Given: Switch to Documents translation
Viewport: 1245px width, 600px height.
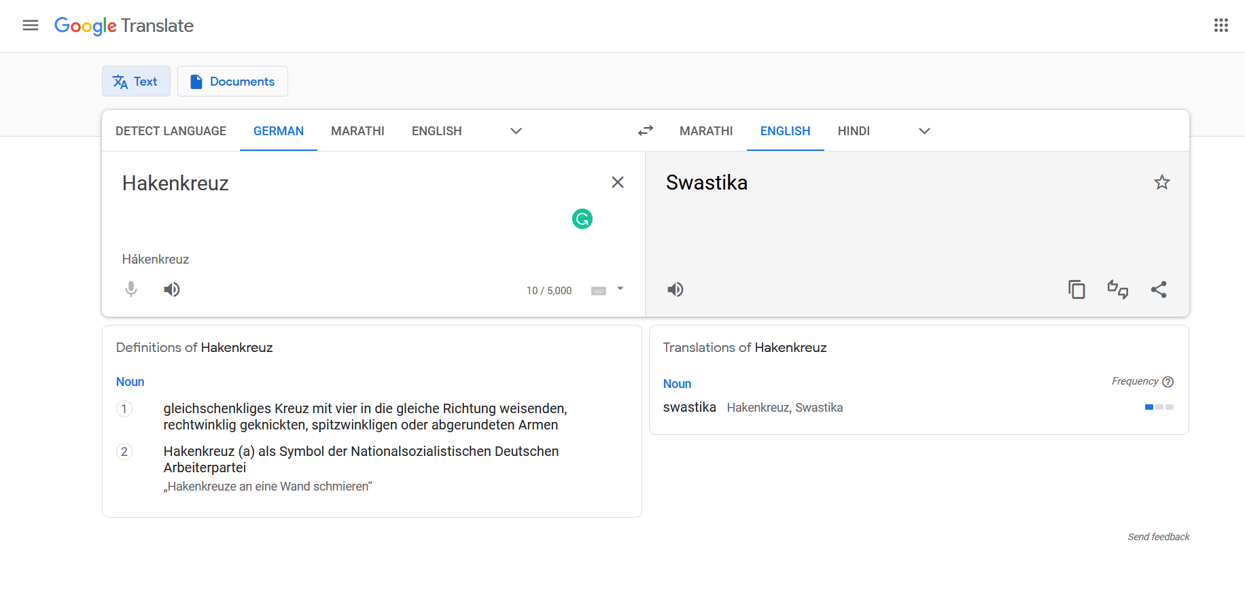Looking at the screenshot, I should tap(232, 82).
